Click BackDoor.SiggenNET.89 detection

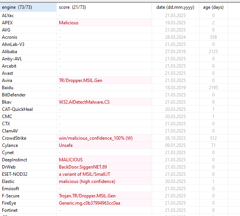coord(83,167)
